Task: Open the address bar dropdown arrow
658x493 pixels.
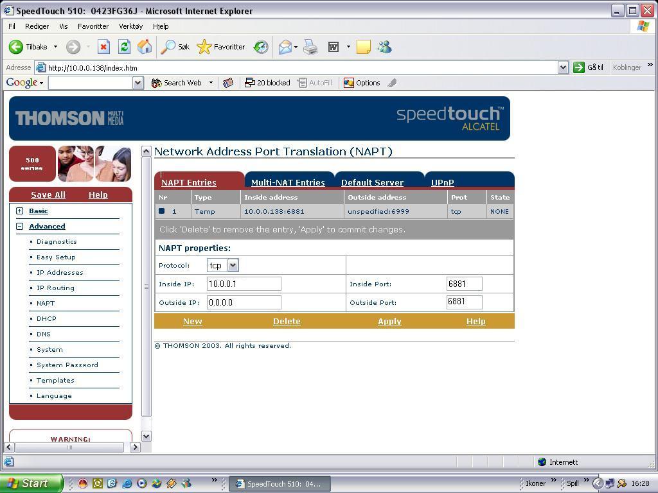Action: 563,67
